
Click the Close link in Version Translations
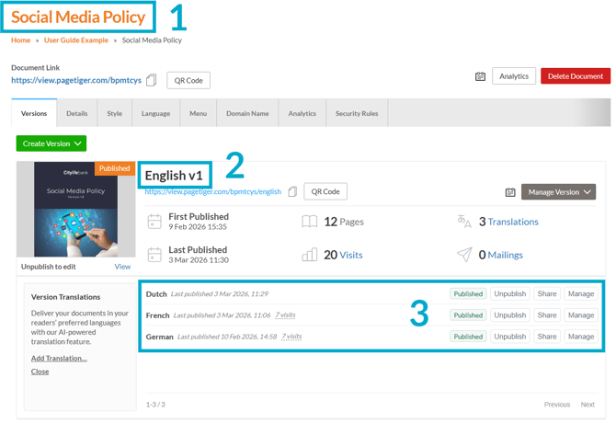click(x=40, y=372)
